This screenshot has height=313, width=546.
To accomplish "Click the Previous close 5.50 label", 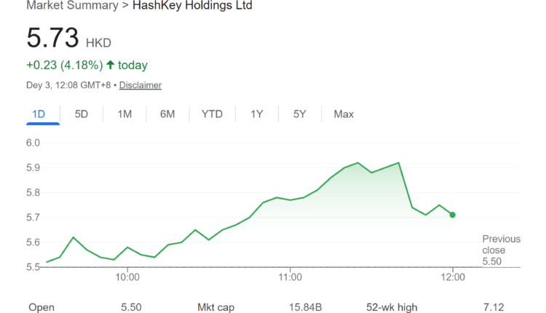I will (x=501, y=250).
